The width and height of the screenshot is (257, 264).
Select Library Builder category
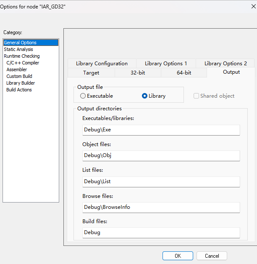(21, 83)
